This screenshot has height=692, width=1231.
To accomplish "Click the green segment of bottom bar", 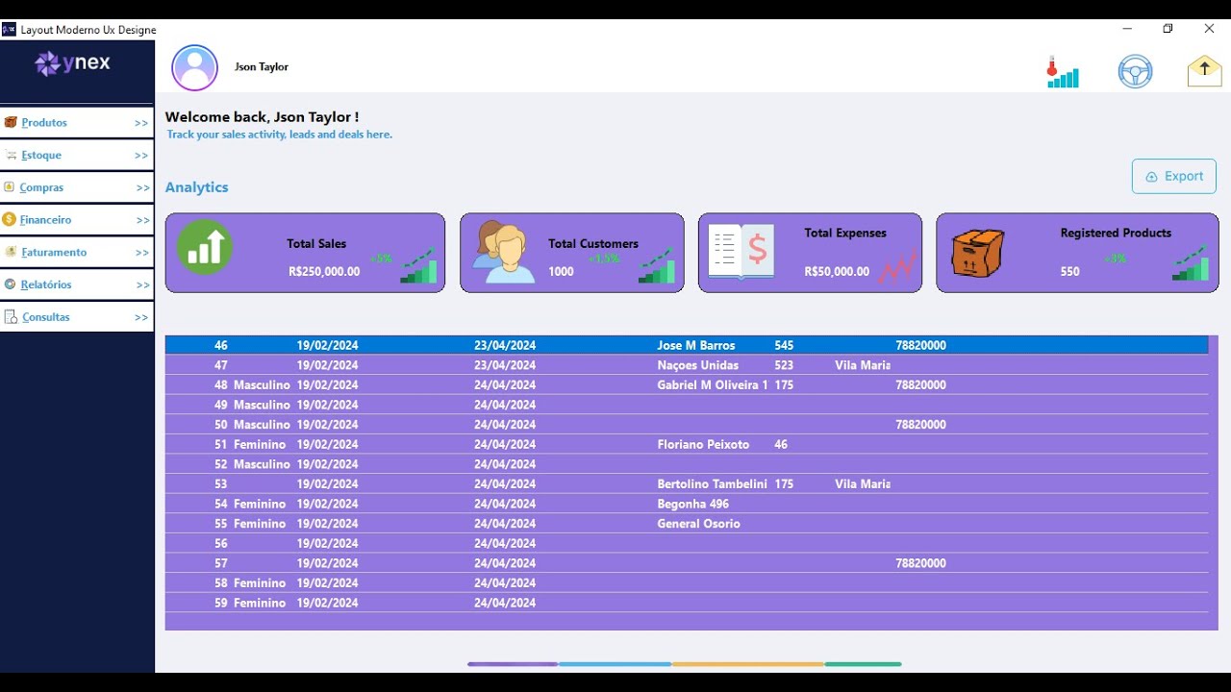I will [863, 664].
